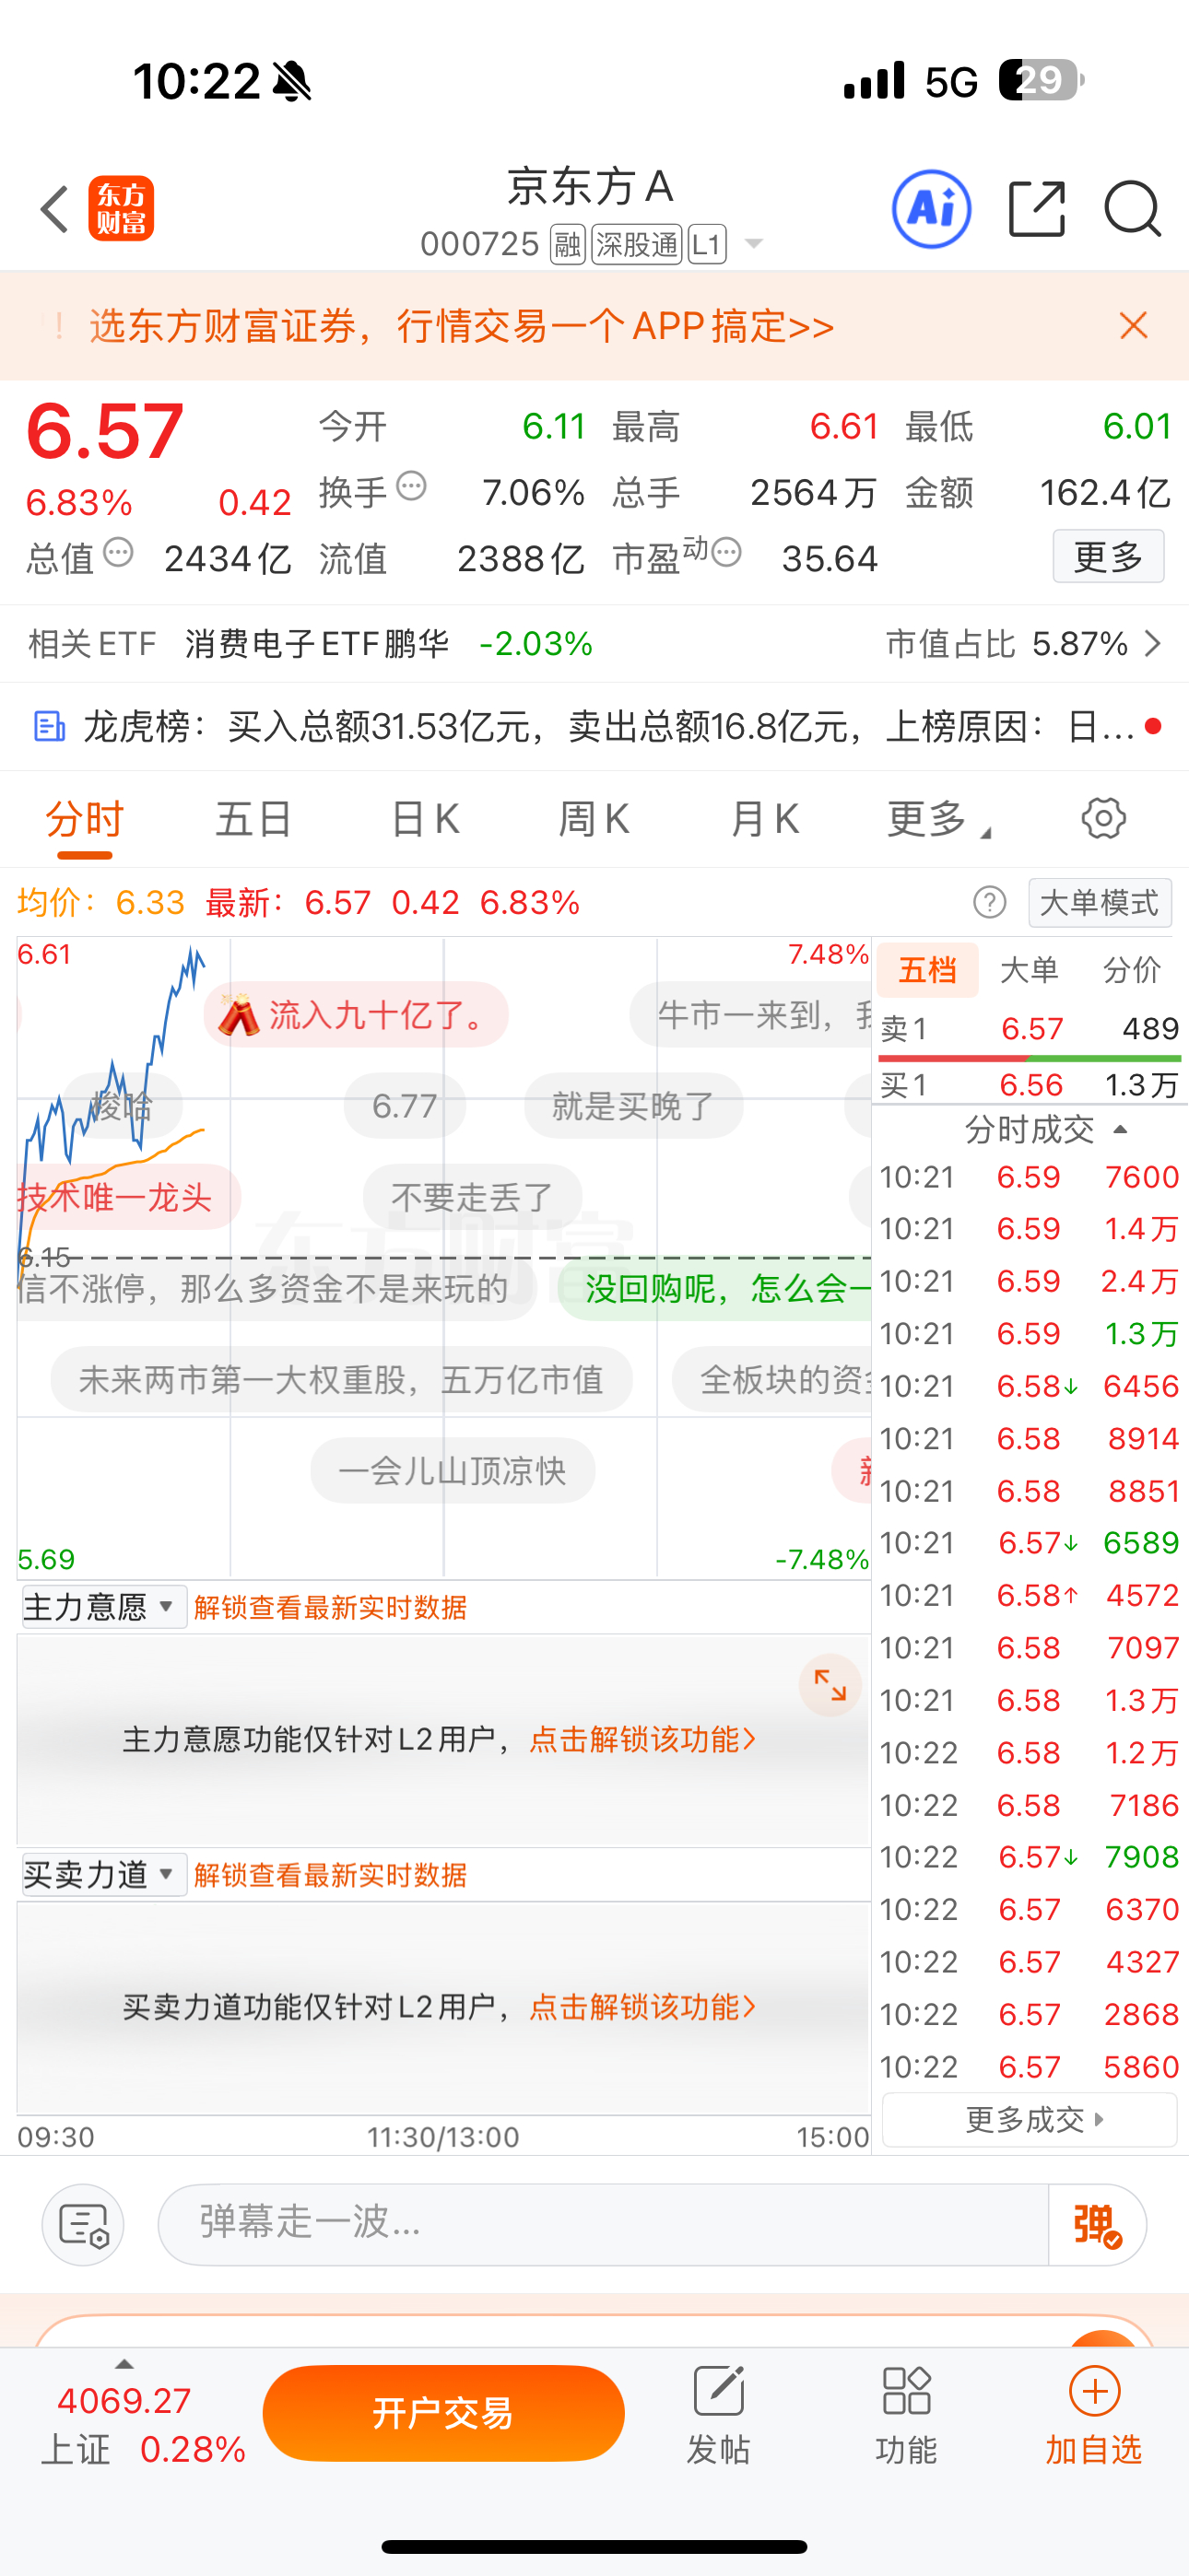Viewport: 1189px width, 2576px height.
Task: Tap the 10:21 6.59 7600 trade row
Action: coord(1029,1177)
